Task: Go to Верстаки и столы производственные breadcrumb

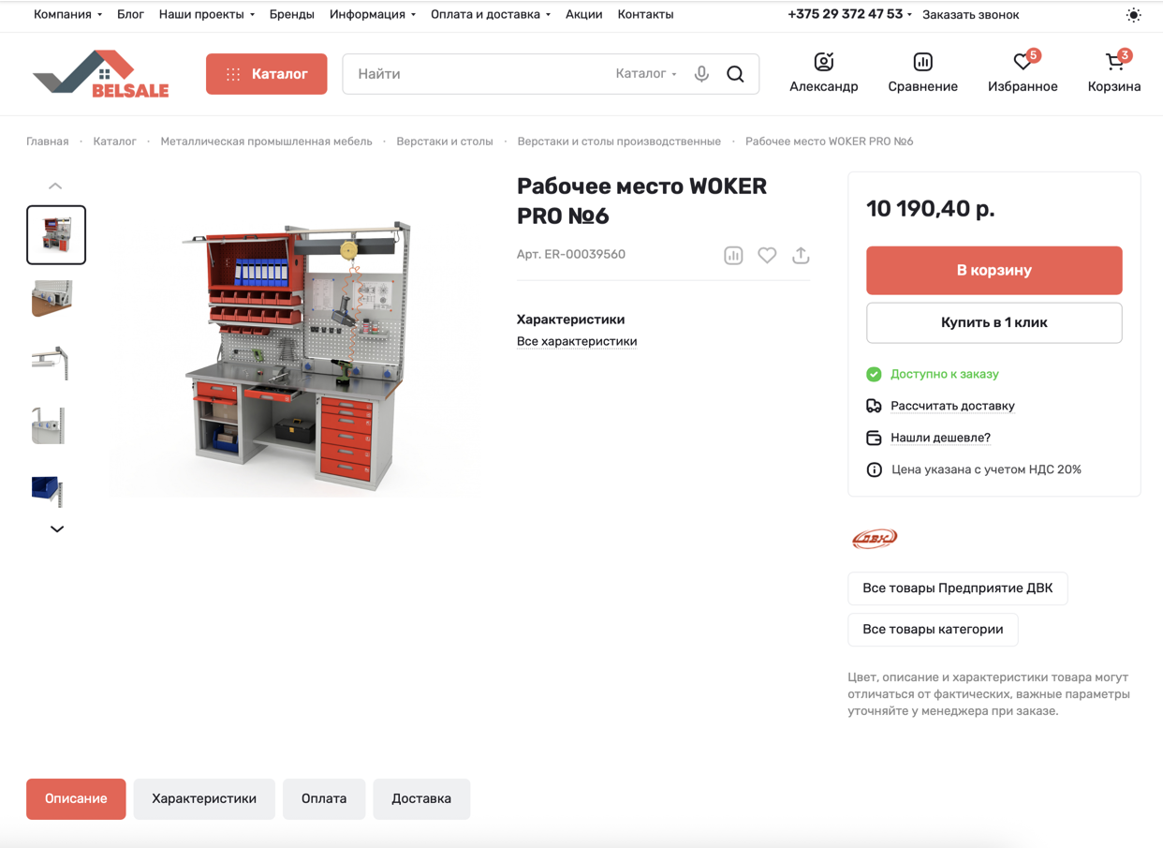Action: click(619, 141)
